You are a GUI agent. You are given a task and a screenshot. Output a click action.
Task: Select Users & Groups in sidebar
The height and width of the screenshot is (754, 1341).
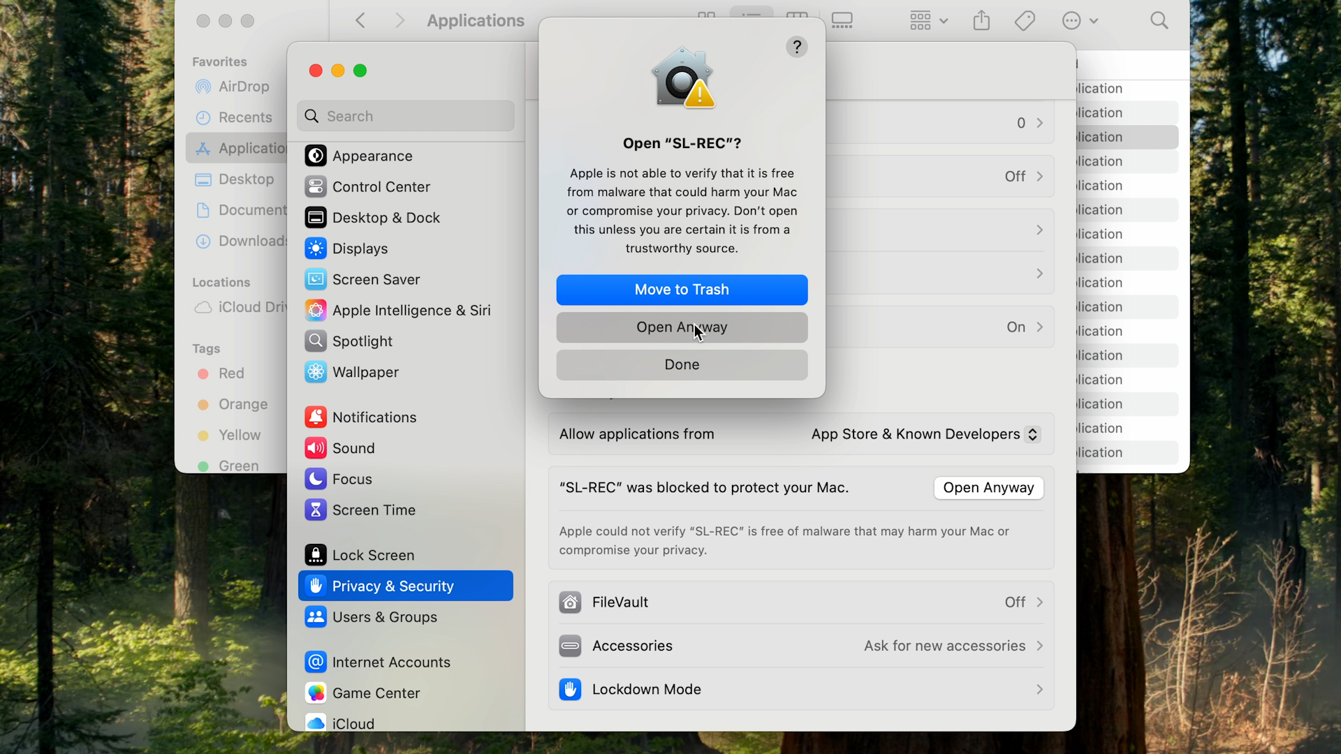(x=405, y=617)
